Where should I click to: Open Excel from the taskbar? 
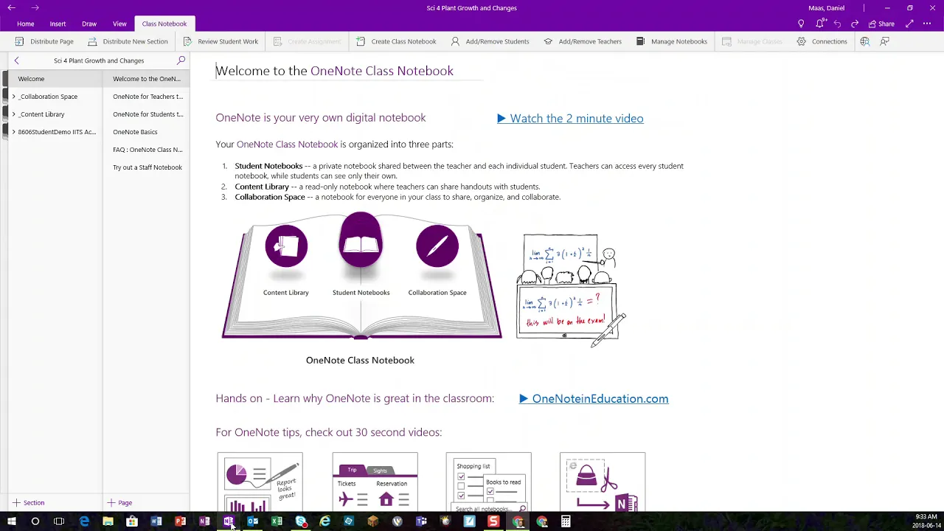coord(277,521)
